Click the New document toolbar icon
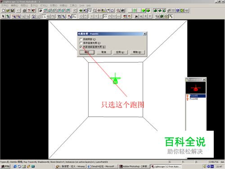The height and width of the screenshot is (169, 225). click(3, 10)
